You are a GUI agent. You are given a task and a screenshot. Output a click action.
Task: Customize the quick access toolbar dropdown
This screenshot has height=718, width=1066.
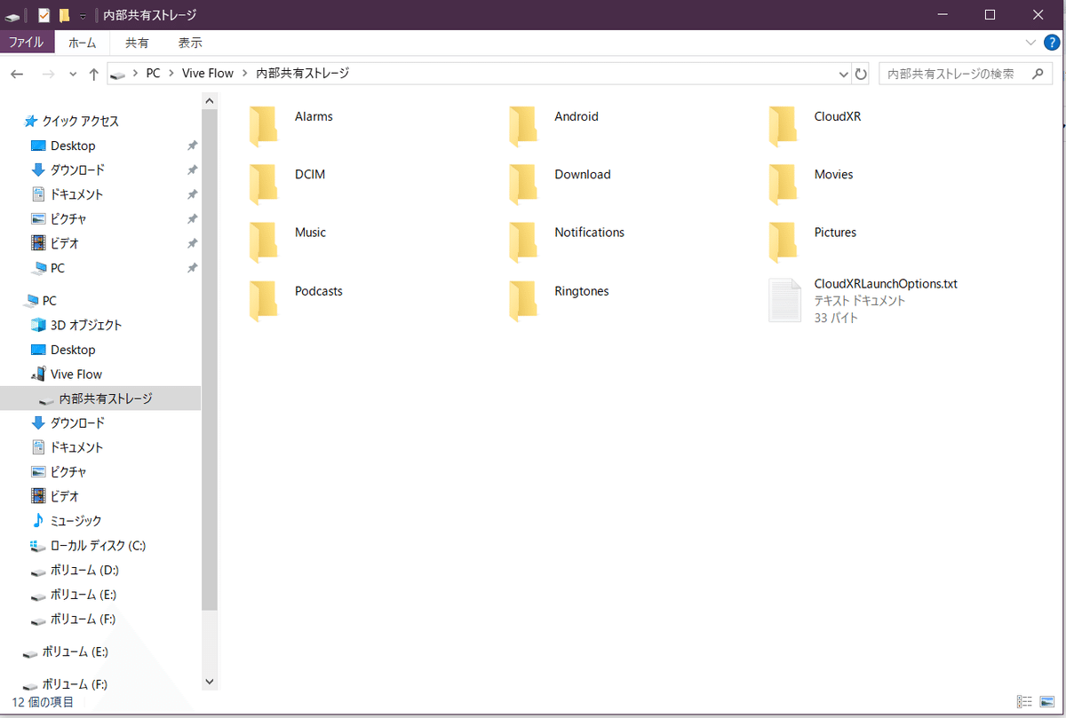(x=83, y=16)
